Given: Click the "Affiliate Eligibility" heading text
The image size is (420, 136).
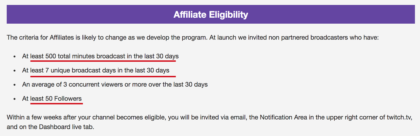Looking at the screenshot, I should (210, 14).
